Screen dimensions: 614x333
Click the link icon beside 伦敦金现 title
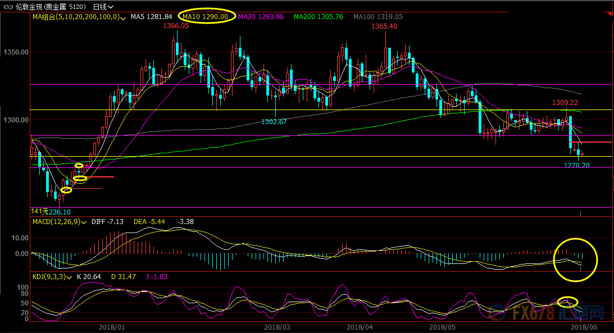(x=8, y=7)
